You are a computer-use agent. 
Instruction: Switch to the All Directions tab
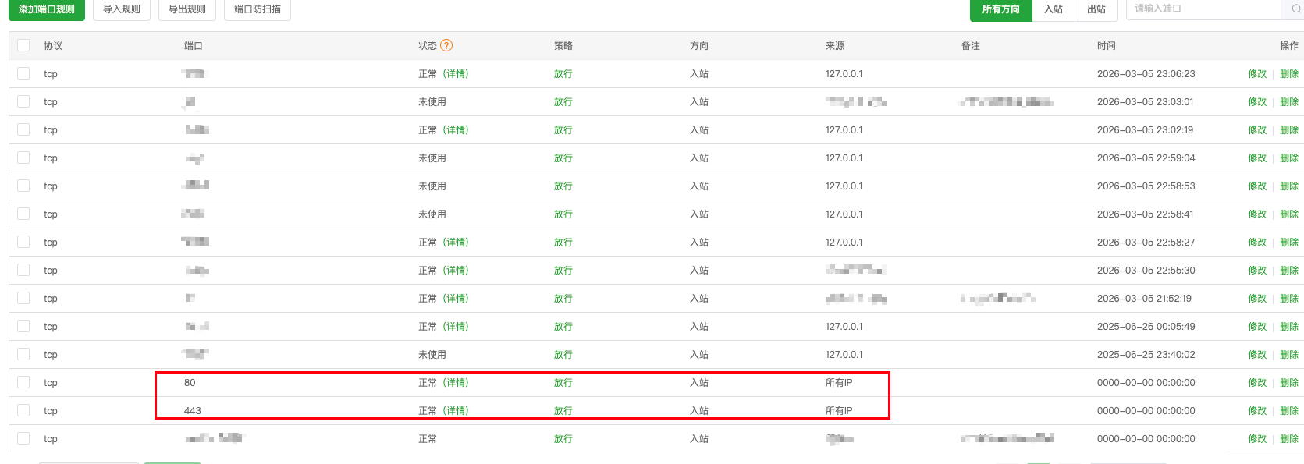click(x=1000, y=9)
